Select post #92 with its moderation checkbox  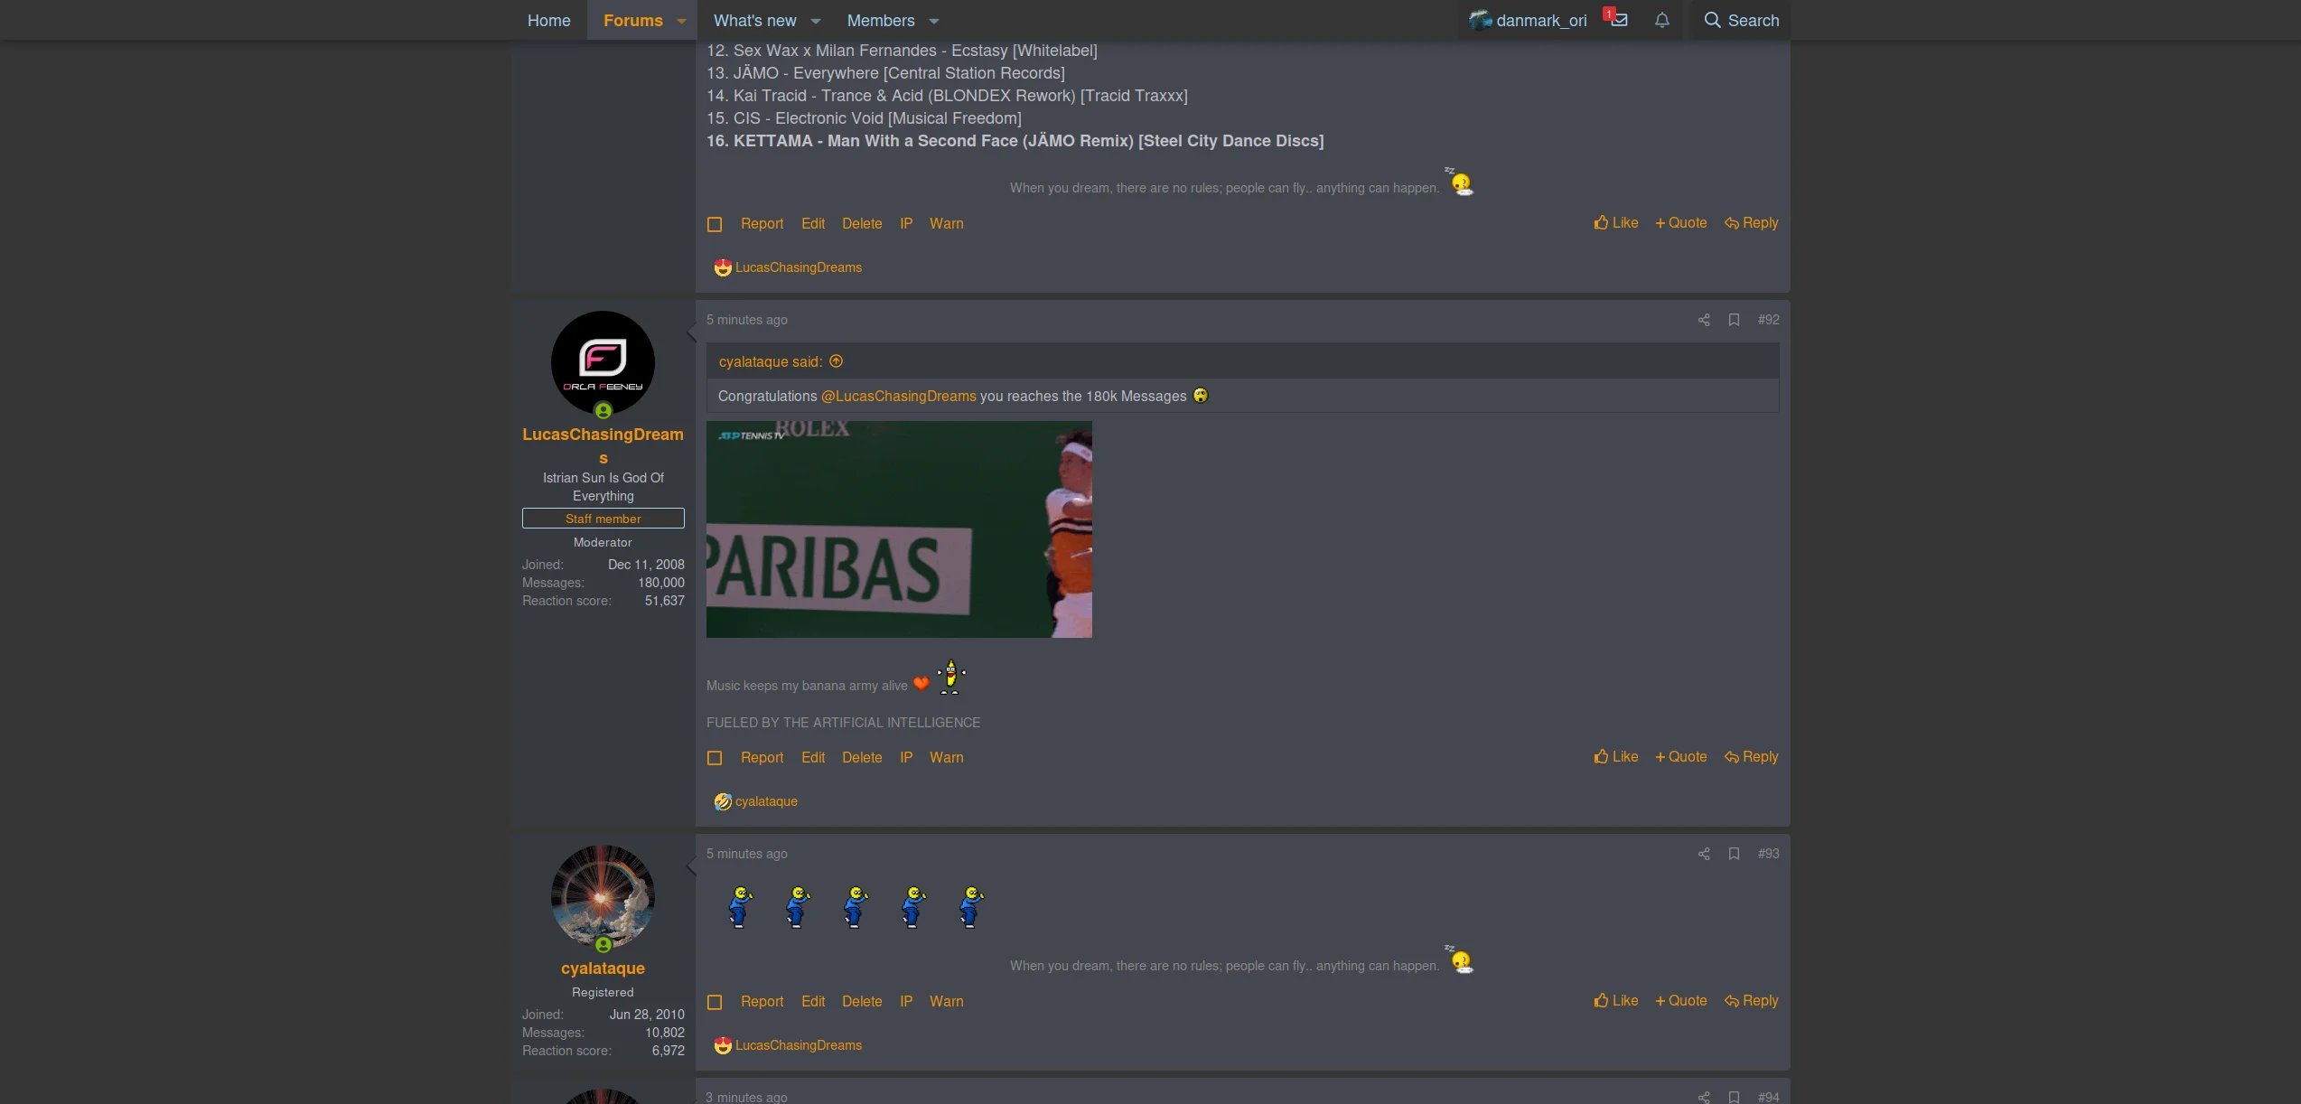715,758
